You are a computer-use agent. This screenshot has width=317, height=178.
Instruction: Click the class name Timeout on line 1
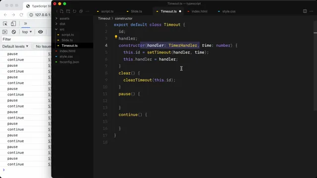point(172,25)
